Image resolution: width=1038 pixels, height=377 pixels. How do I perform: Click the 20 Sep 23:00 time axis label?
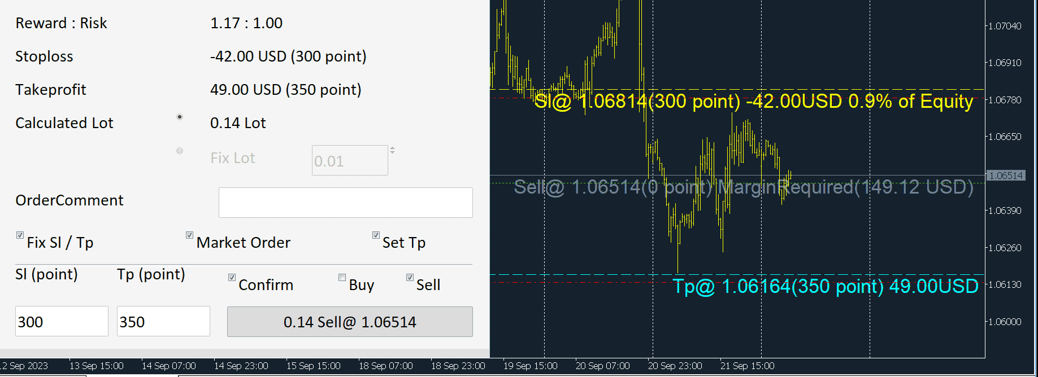[675, 366]
